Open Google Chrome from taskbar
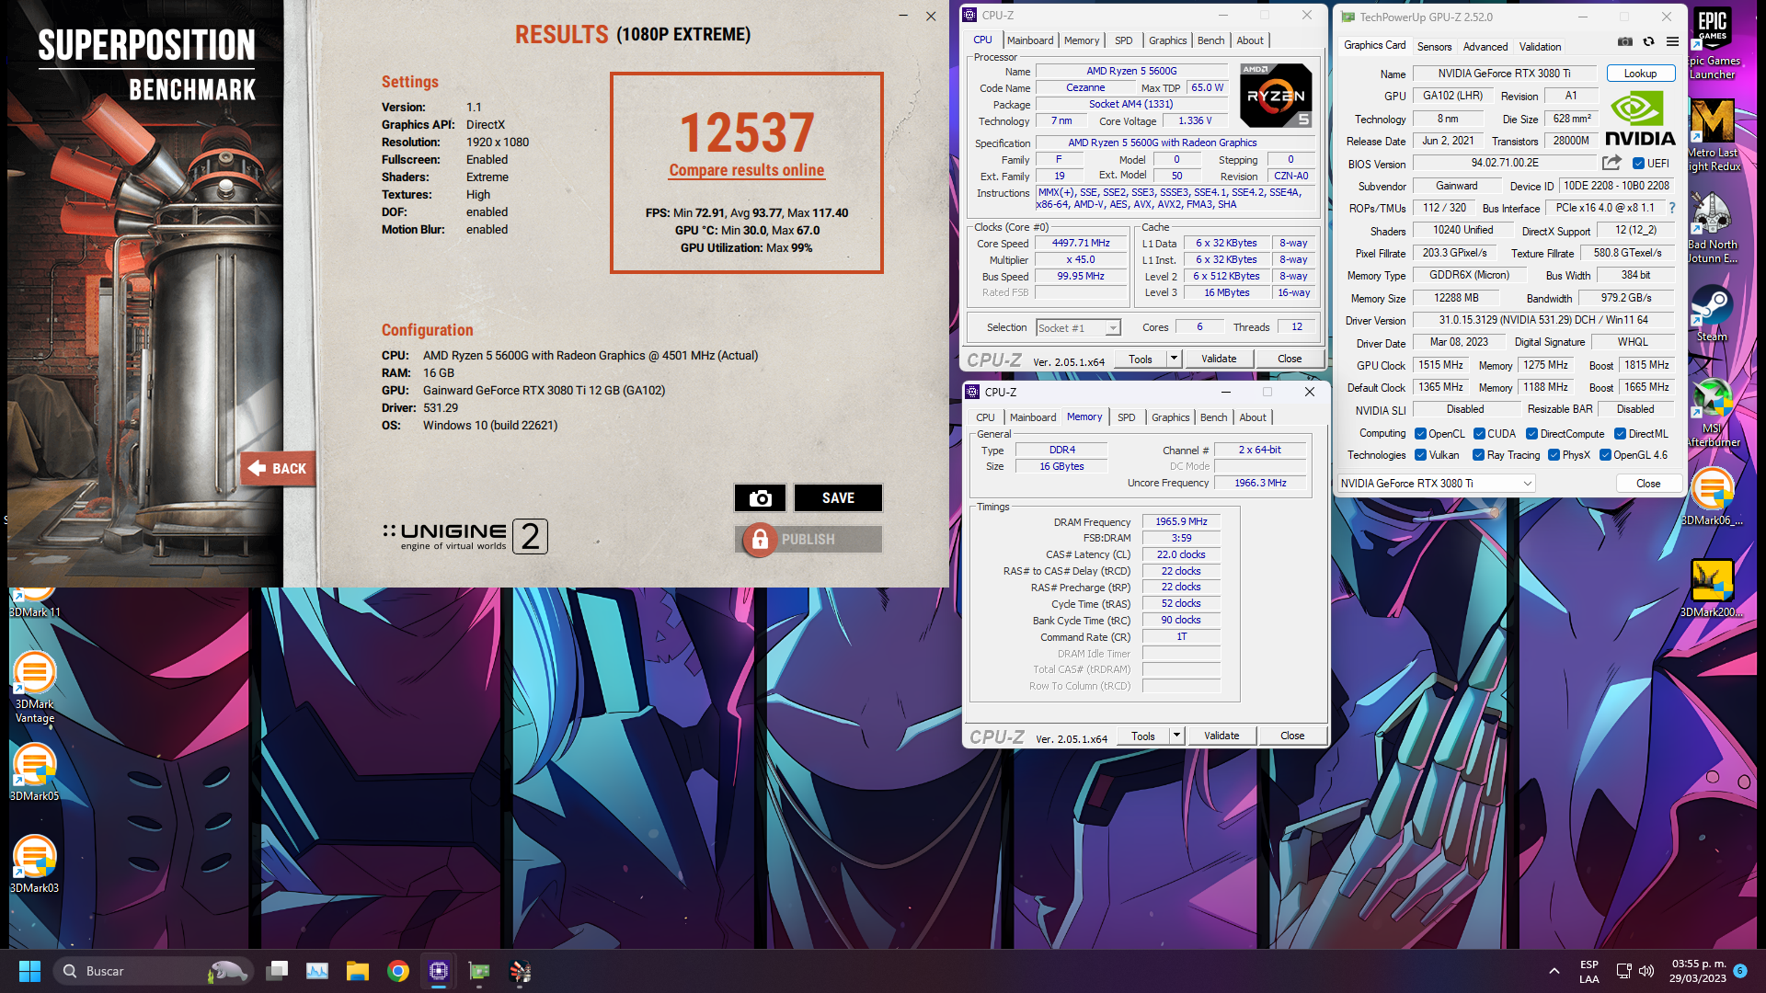Image resolution: width=1766 pixels, height=993 pixels. pyautogui.click(x=398, y=971)
